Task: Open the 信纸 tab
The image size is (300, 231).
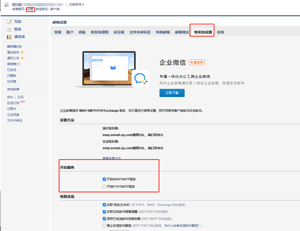Action: point(221,32)
